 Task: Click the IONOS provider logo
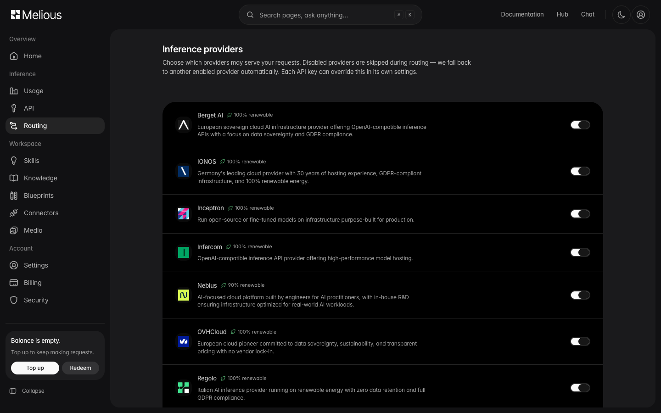[x=184, y=171]
